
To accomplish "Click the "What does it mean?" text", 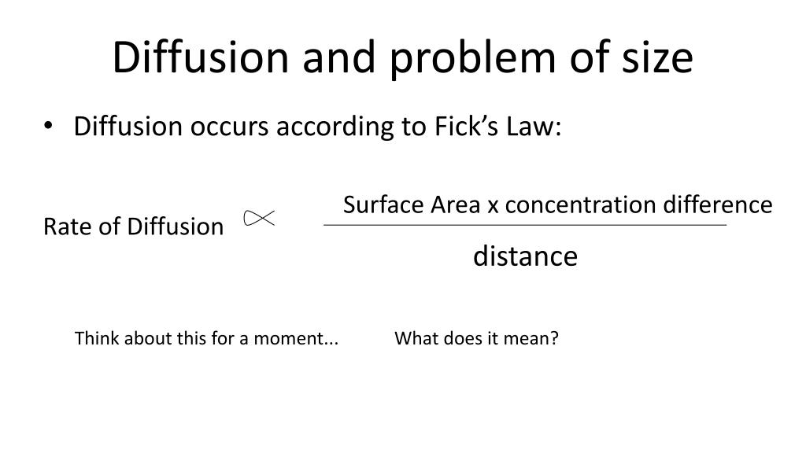I will pyautogui.click(x=476, y=339).
